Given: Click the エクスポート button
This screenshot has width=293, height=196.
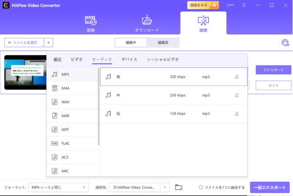Looking at the screenshot, I should point(273,70).
